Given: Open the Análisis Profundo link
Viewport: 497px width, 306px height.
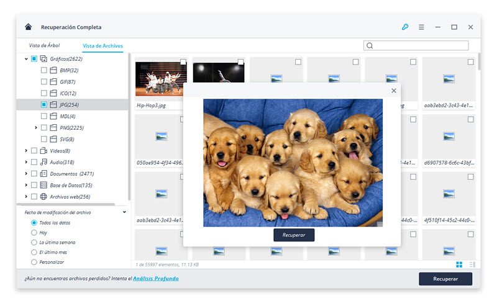Looking at the screenshot, I should tap(156, 279).
